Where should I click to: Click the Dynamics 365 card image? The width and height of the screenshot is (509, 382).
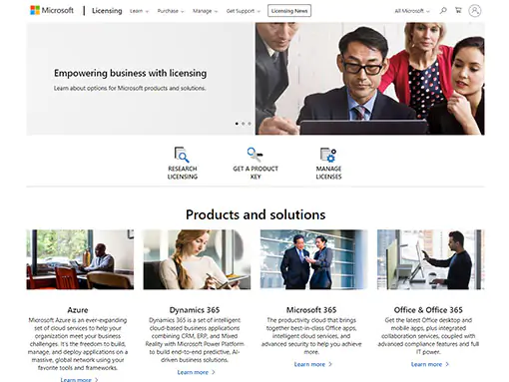(x=197, y=259)
